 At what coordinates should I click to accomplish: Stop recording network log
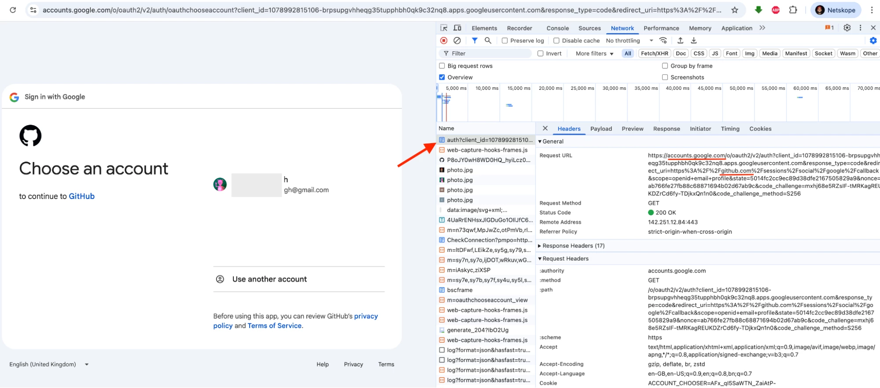pyautogui.click(x=444, y=41)
